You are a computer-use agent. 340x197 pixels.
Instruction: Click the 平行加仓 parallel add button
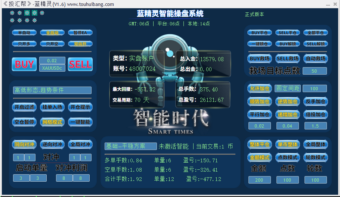pyautogui.click(x=260, y=115)
